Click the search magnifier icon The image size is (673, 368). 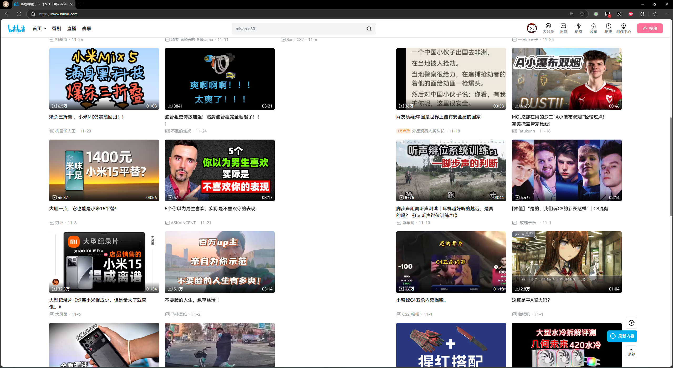[x=369, y=29]
